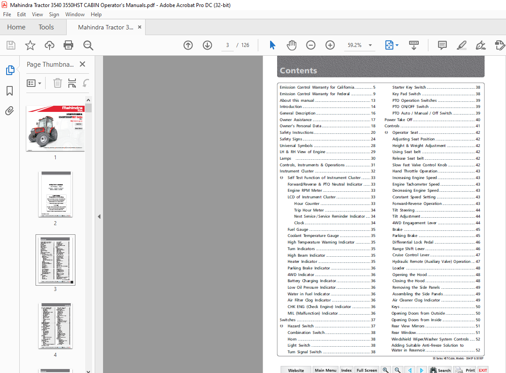Choose the Selection arrow tool
506x373 pixels.
click(272, 45)
